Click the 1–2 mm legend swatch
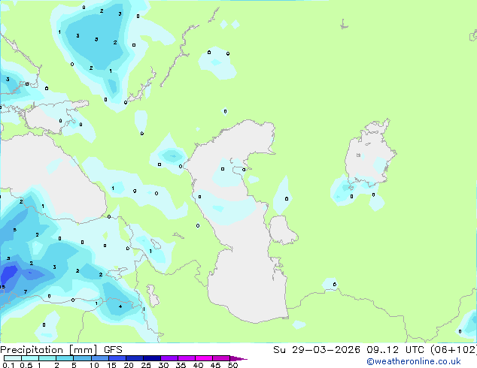477x368 pixels. pos(47,358)
